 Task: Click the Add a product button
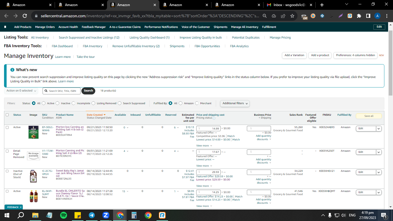(x=320, y=55)
